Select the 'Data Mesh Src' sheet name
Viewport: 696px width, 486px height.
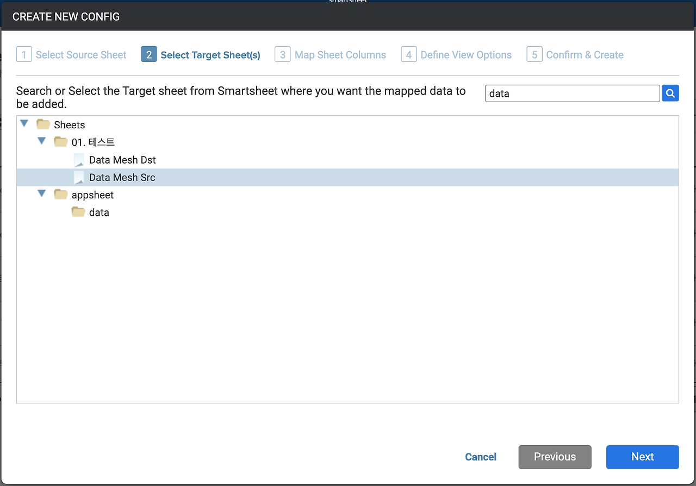point(122,177)
